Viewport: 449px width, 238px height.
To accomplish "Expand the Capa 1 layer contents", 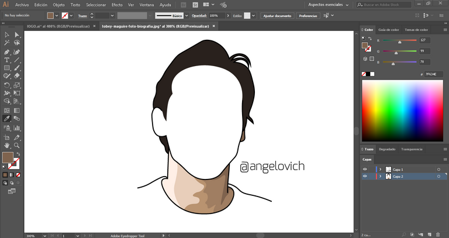I will (x=380, y=169).
